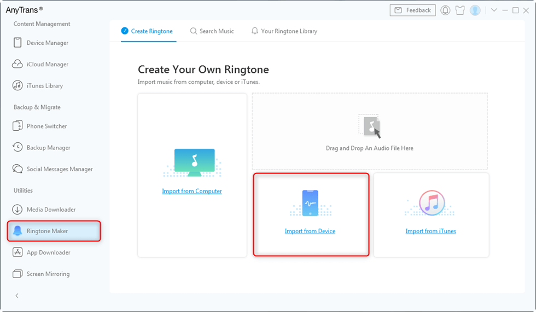This screenshot has width=536, height=312.
Task: Open the Screen Mirroring utility
Action: [x=48, y=274]
